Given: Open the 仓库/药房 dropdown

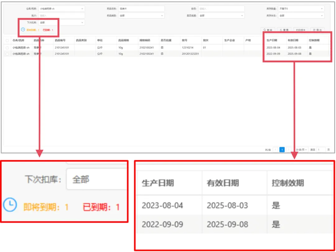Looking at the screenshot, I should click(61, 9).
